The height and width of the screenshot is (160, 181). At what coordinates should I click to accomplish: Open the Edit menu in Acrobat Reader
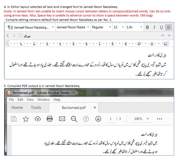[20, 100]
